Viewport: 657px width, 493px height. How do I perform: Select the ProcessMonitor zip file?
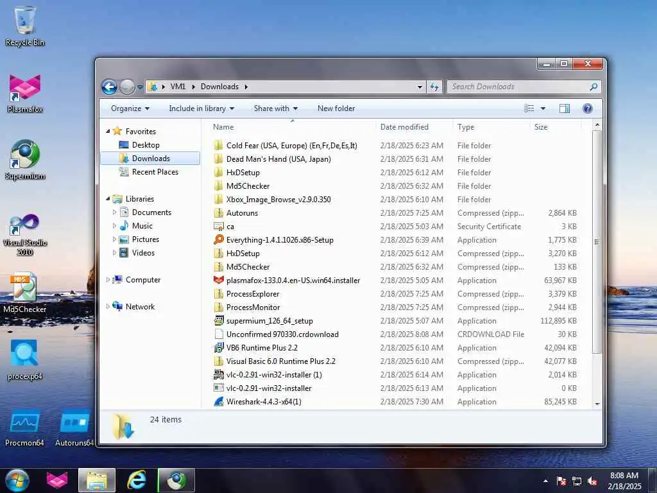point(397,307)
